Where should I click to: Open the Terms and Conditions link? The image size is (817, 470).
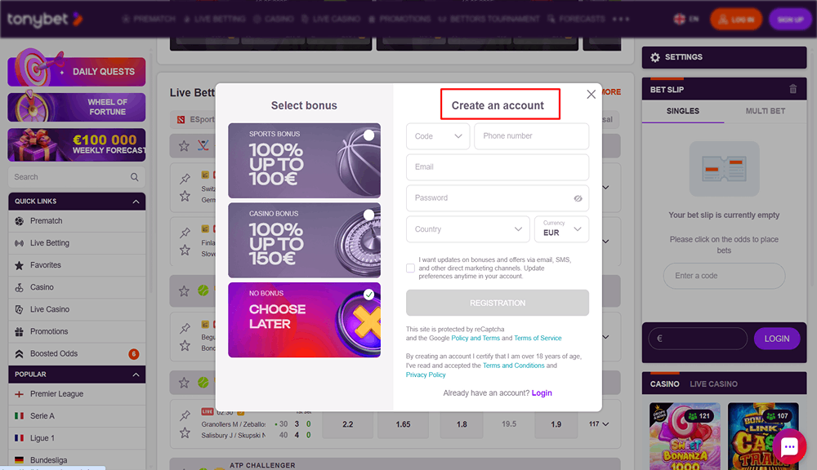tap(513, 366)
